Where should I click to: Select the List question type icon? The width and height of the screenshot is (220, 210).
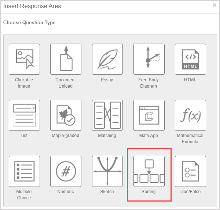point(24,115)
